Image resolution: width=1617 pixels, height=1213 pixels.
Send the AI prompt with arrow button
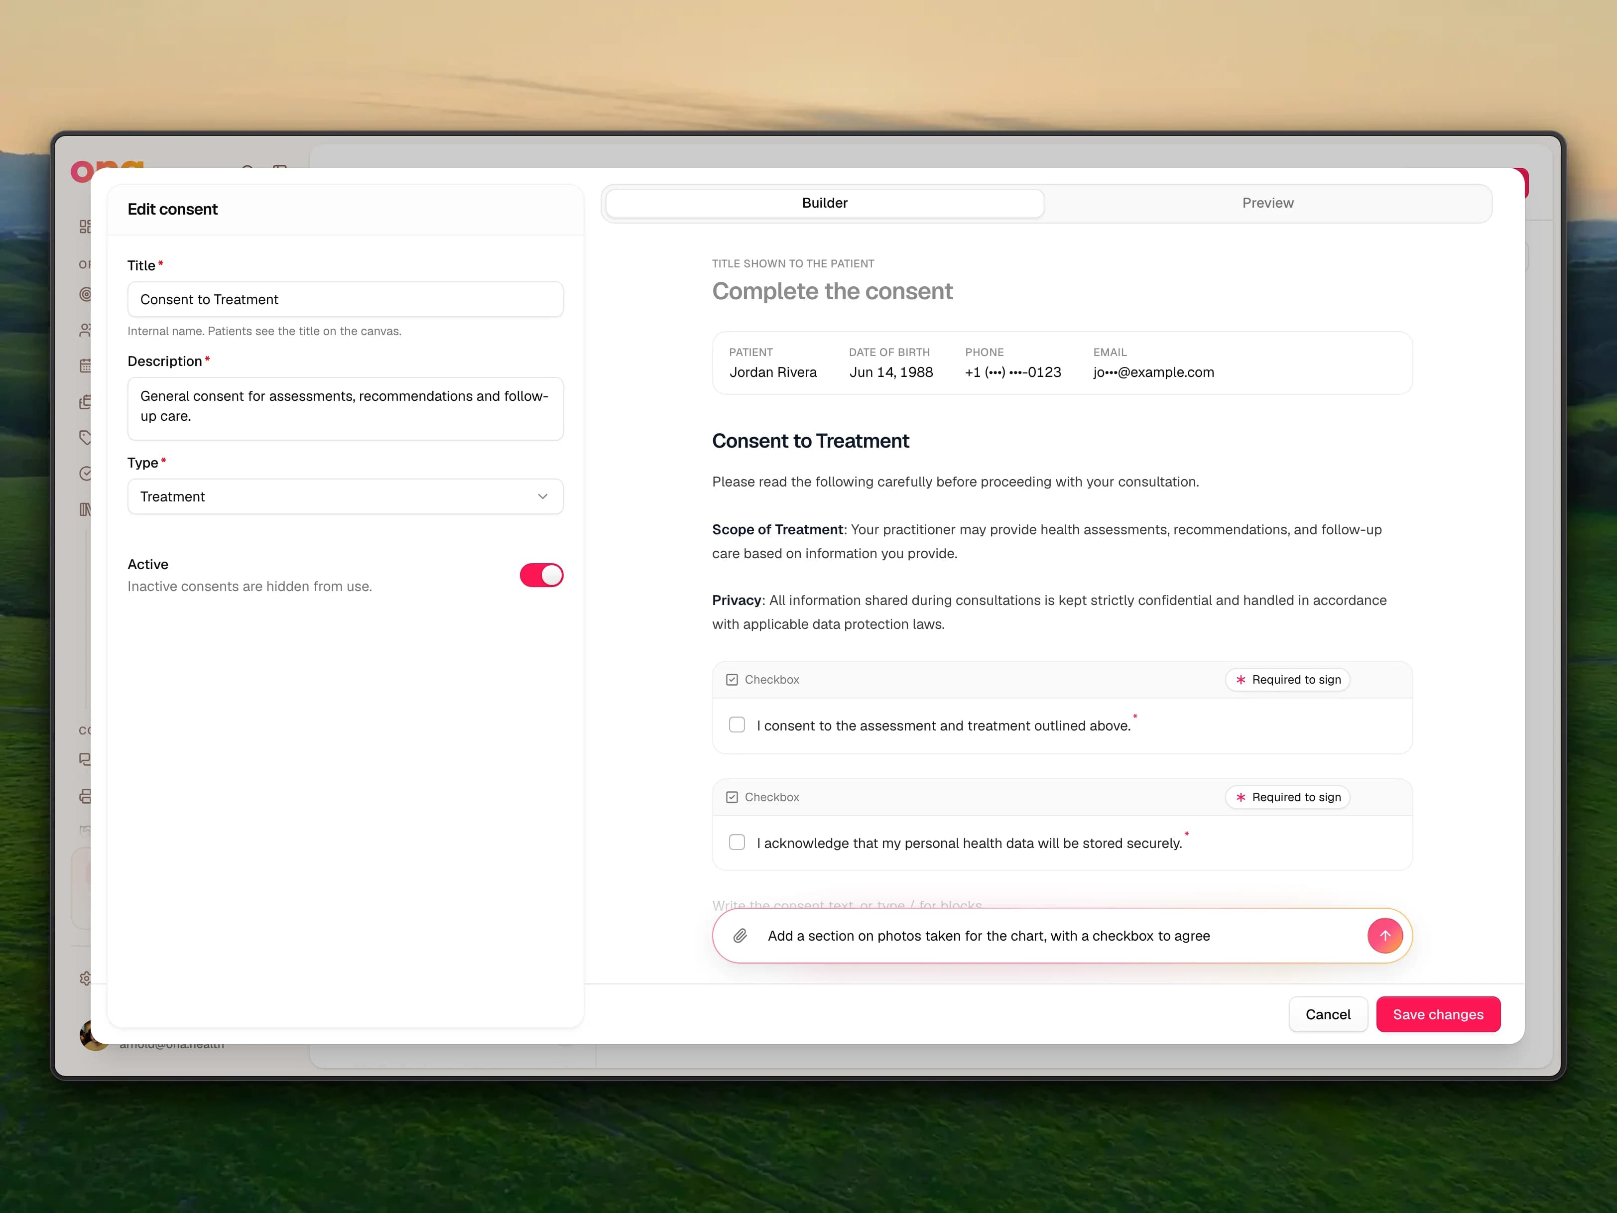tap(1384, 935)
